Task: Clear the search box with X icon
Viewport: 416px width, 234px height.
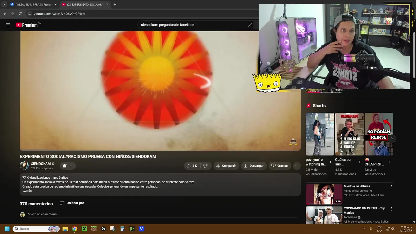Action: [x=250, y=25]
